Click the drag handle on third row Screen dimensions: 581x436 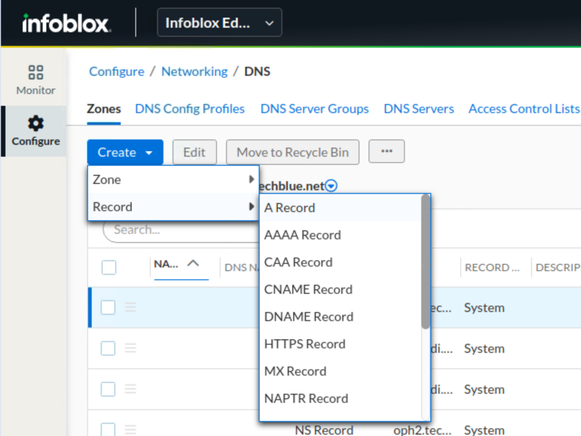130,389
